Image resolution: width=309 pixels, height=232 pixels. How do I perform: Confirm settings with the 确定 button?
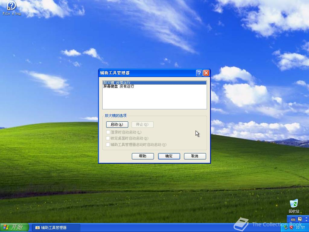tap(169, 156)
